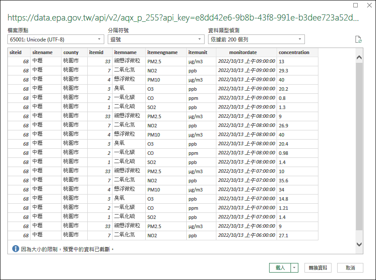Click concentration value 35.6

click(284, 181)
